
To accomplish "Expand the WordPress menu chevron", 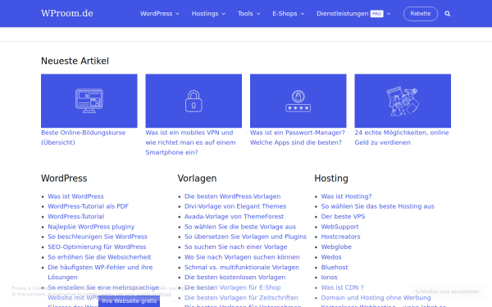I will (177, 14).
